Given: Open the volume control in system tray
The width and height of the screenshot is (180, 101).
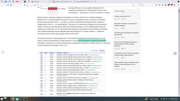Looking at the screenshot, I should (x=164, y=99).
